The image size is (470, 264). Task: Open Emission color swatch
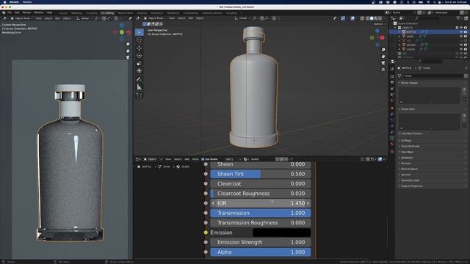[281, 232]
